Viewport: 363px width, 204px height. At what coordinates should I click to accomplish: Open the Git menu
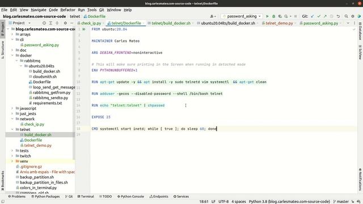[x=102, y=10]
